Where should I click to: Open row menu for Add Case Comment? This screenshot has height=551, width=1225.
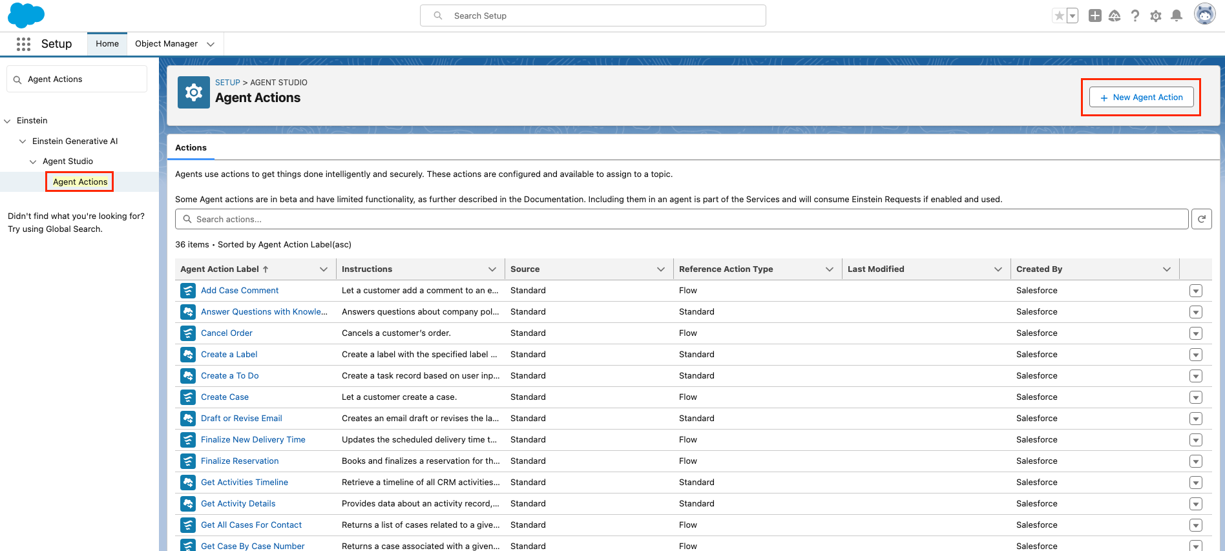point(1195,291)
